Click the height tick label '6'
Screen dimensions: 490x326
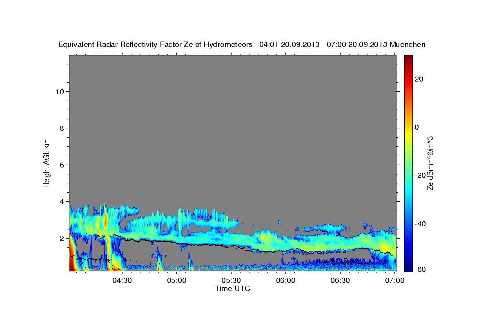point(61,165)
